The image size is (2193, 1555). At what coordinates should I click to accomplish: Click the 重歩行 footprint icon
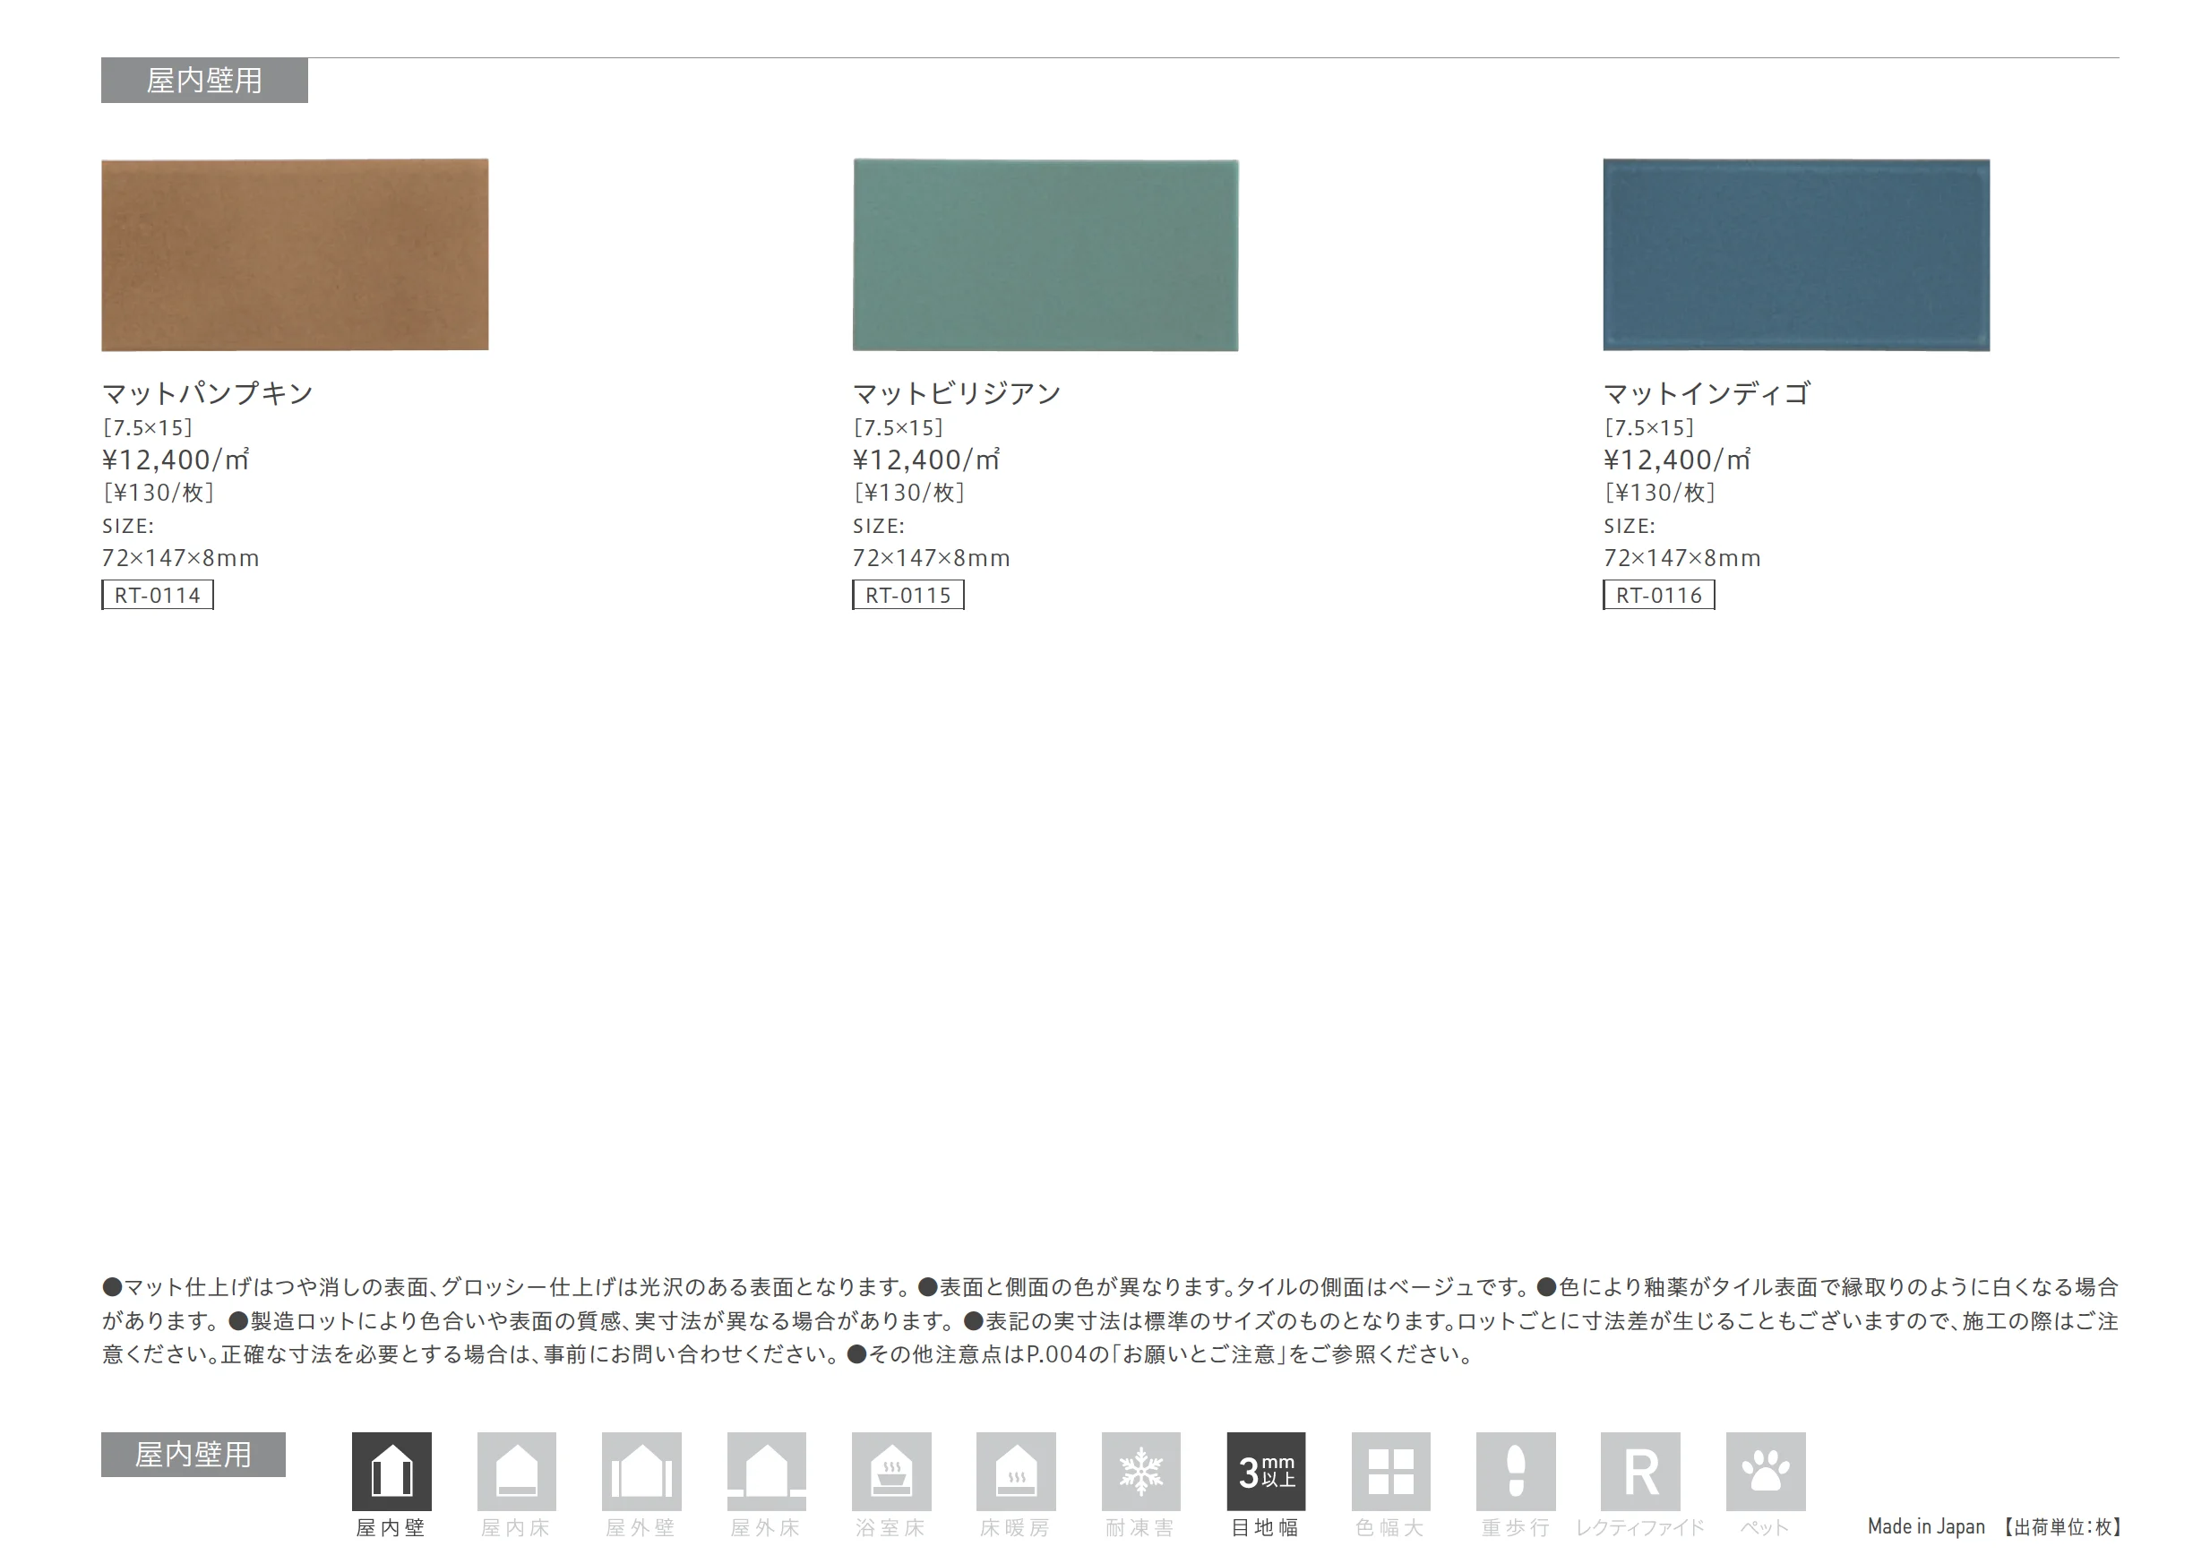point(1516,1471)
